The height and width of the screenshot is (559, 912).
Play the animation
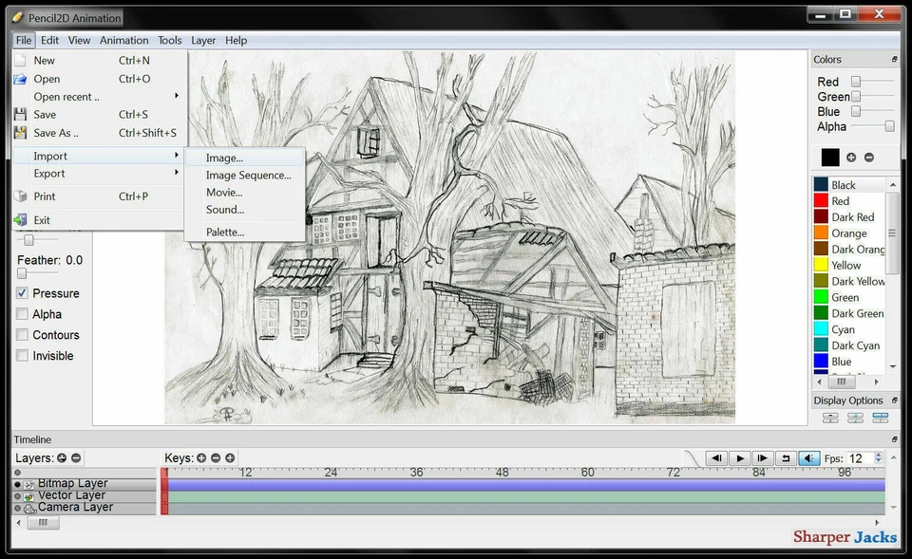click(x=739, y=457)
